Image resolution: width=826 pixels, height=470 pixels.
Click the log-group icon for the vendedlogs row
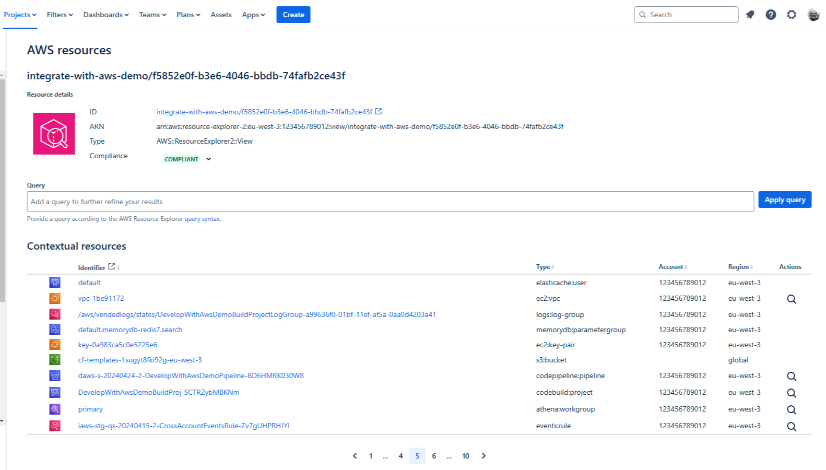coord(55,314)
